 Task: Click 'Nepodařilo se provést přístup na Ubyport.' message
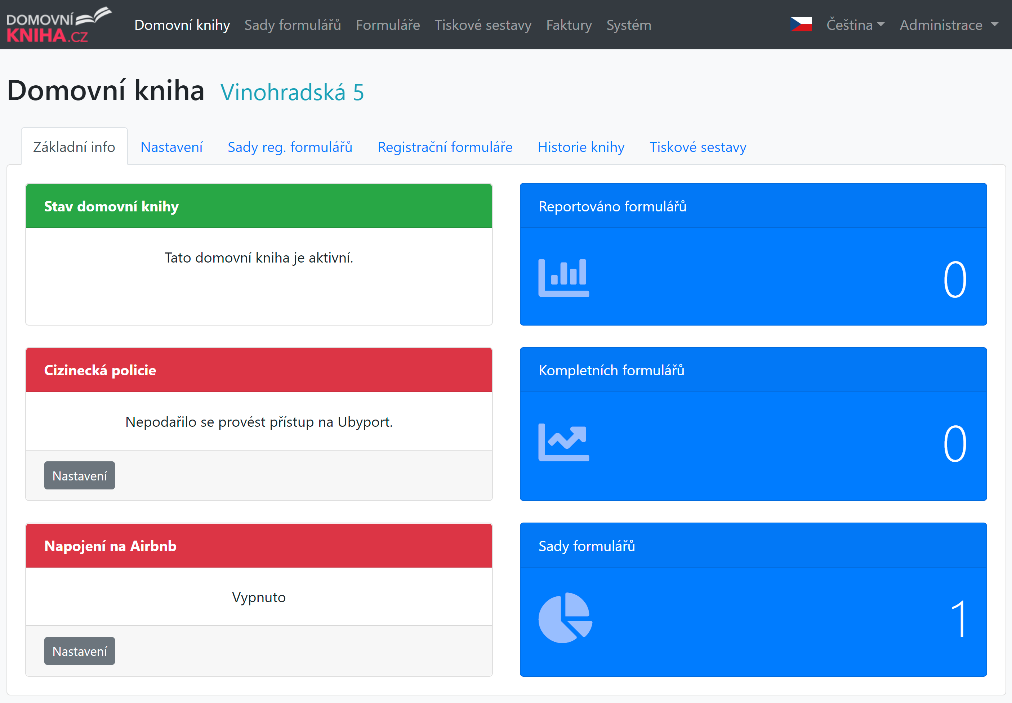coord(259,421)
